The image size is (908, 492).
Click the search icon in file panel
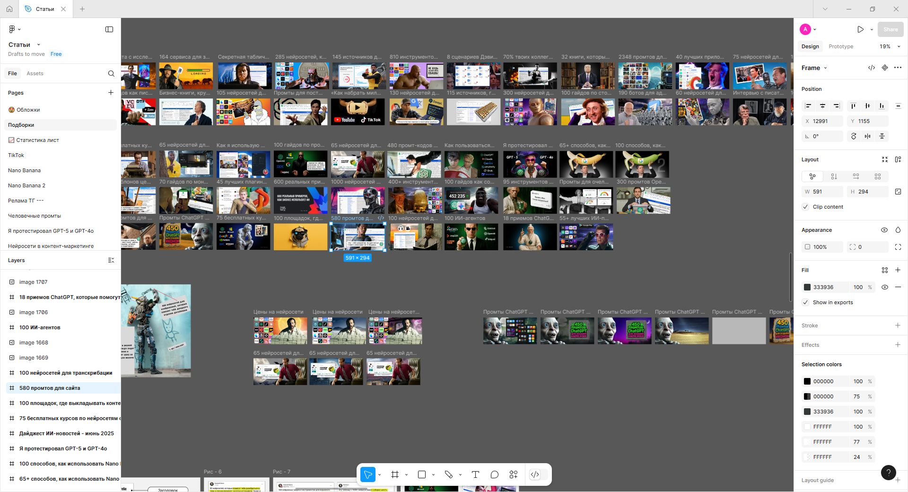coord(111,73)
